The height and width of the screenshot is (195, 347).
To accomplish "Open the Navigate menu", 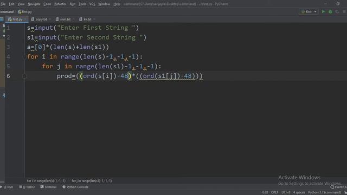I will coord(34,4).
